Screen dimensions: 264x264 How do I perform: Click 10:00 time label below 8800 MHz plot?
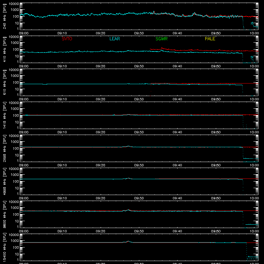pos(254,231)
